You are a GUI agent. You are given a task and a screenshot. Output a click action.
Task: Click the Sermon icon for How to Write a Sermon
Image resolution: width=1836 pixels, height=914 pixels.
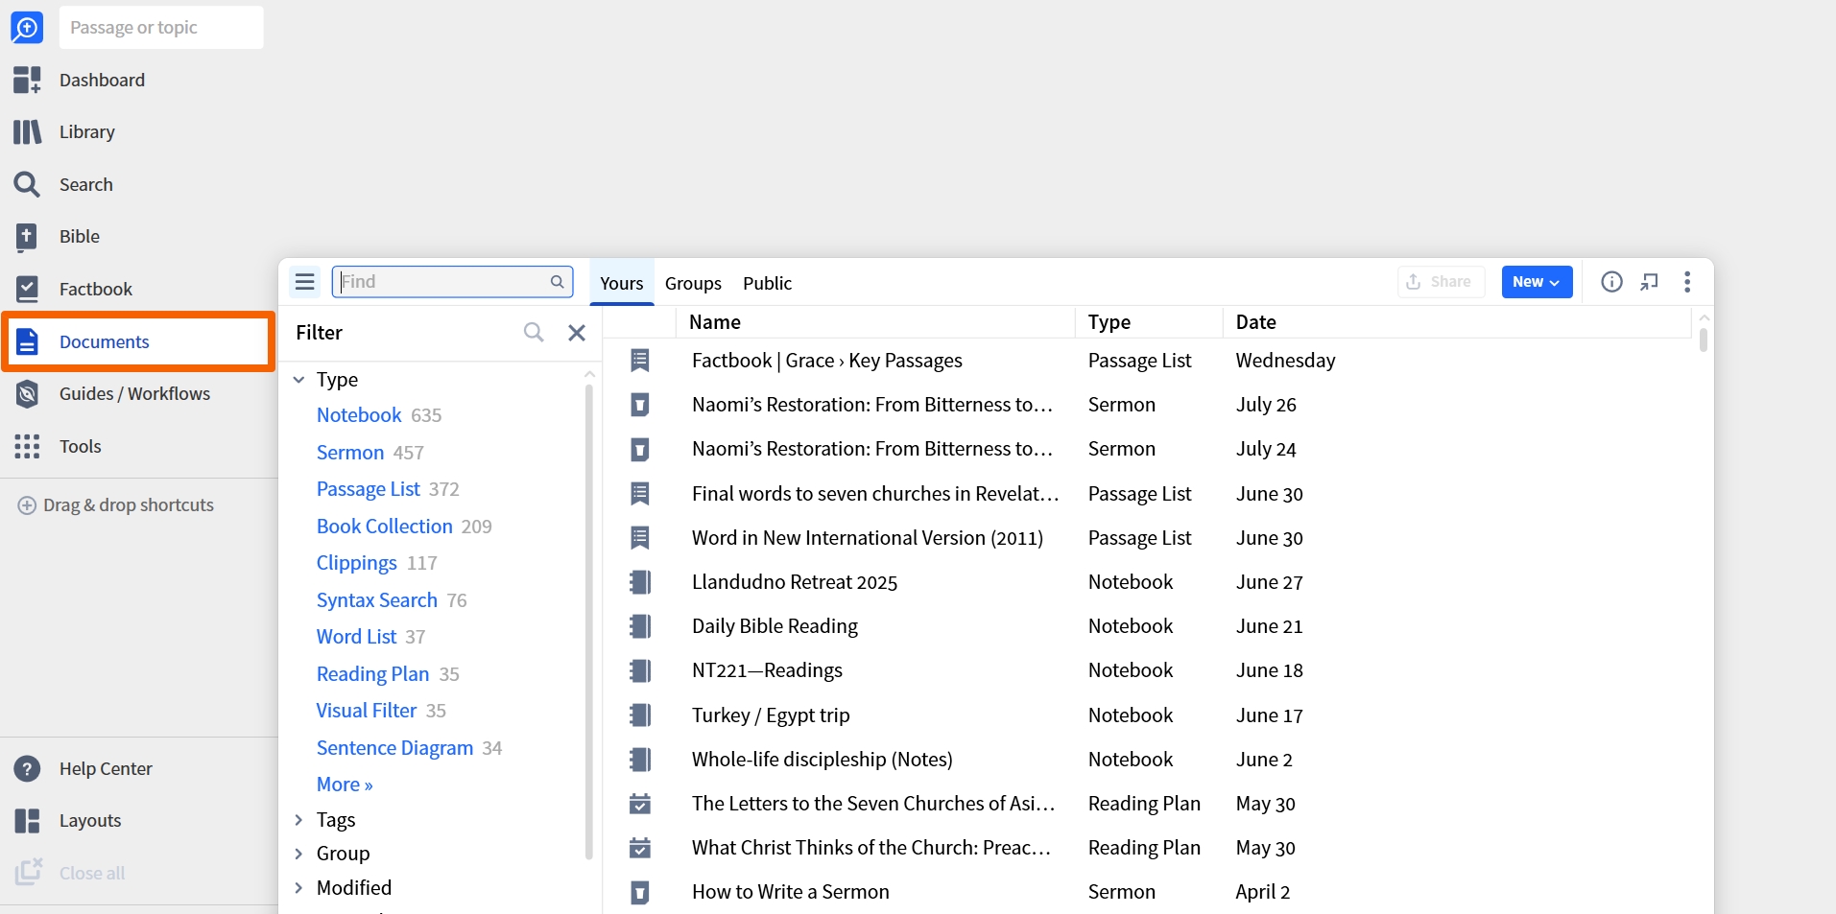640,892
